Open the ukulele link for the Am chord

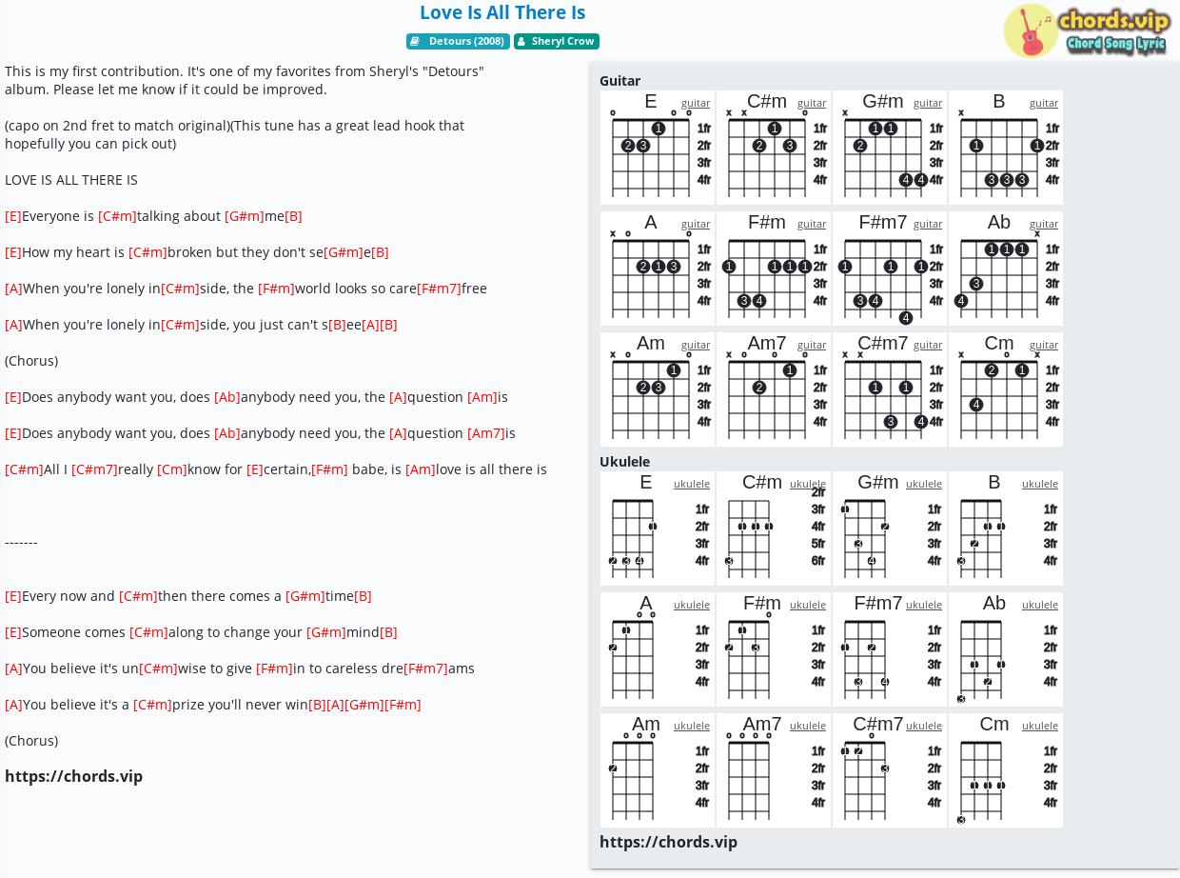click(692, 726)
